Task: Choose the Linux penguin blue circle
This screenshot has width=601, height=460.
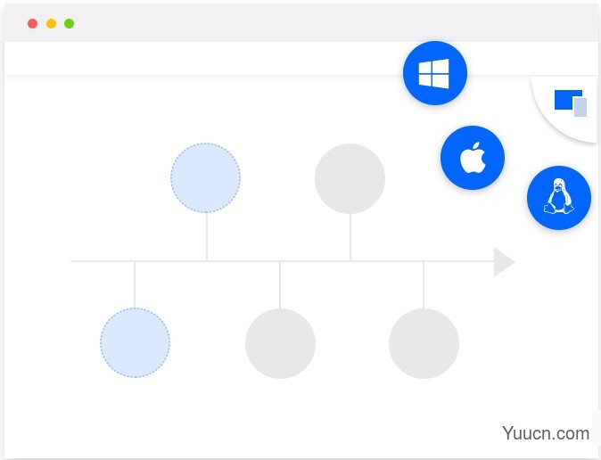Action: [x=559, y=198]
